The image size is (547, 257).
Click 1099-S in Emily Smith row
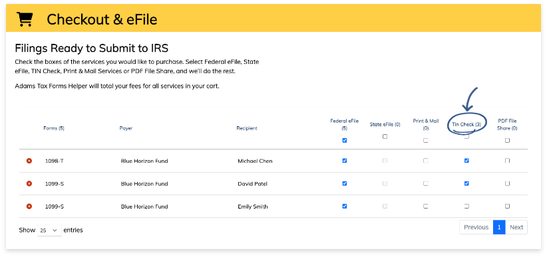55,207
